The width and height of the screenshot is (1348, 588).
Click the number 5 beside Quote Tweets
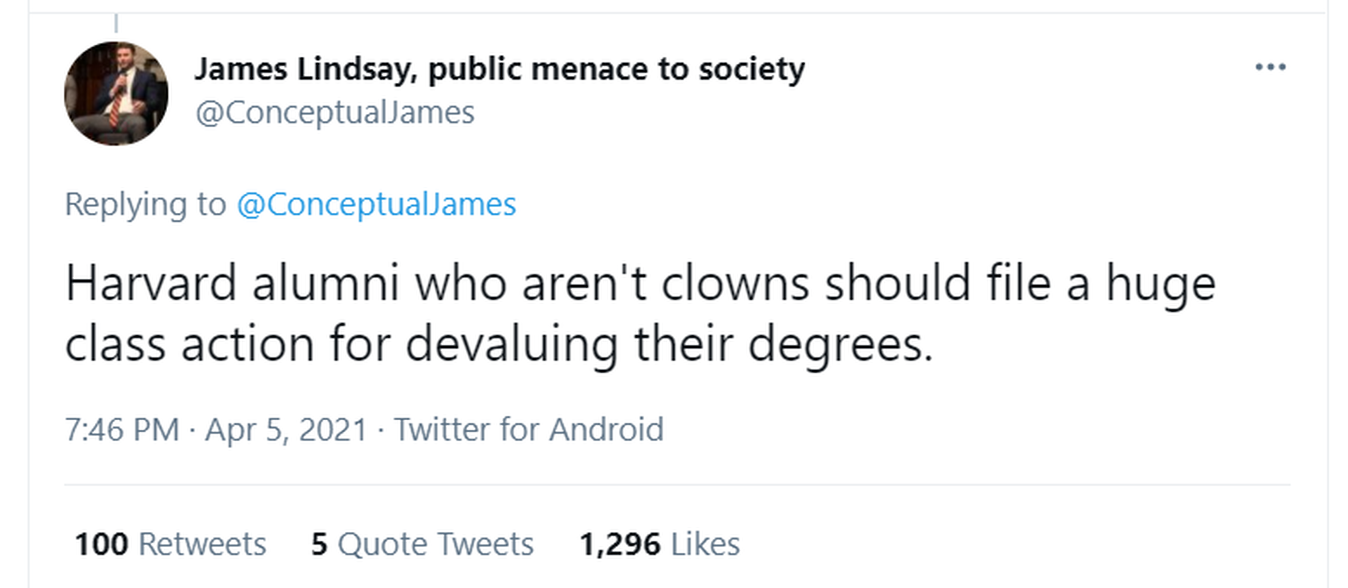coord(319,544)
